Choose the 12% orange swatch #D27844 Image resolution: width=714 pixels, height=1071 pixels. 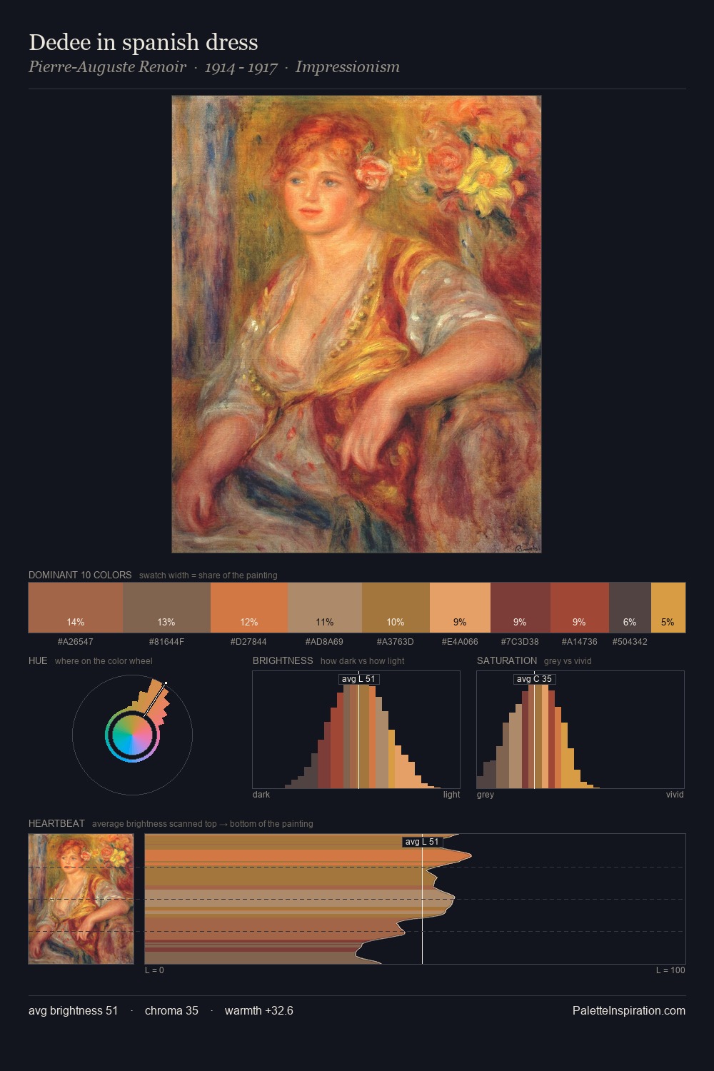pyautogui.click(x=249, y=608)
